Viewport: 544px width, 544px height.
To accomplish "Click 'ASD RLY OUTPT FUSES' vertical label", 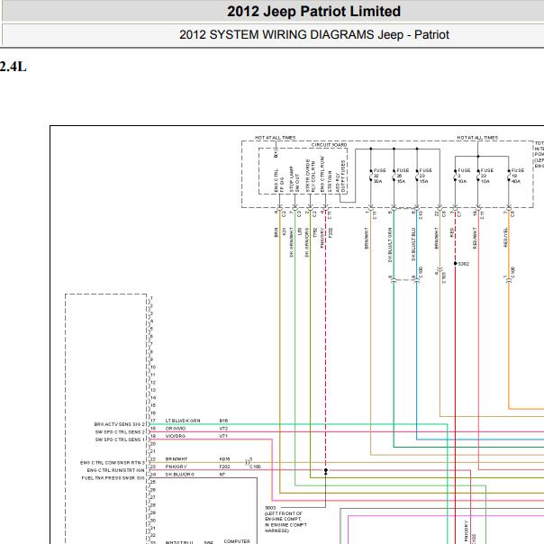I will click(x=340, y=177).
